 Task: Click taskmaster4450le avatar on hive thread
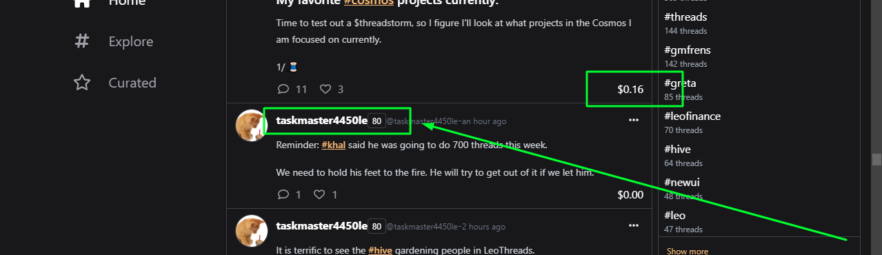[252, 231]
